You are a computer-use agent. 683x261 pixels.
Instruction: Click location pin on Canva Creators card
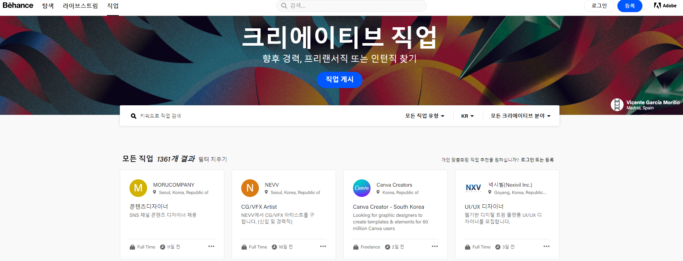378,192
